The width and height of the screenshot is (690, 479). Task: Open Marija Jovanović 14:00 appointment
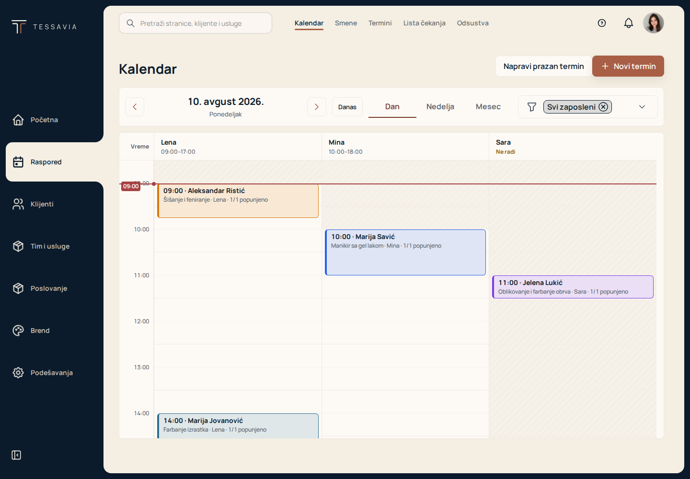238,426
